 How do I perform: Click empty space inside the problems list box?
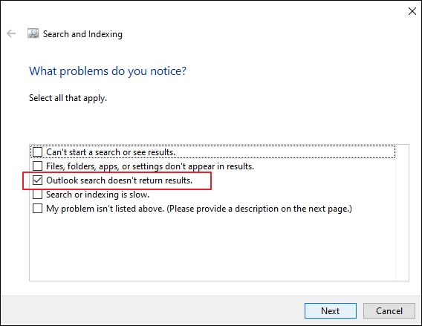click(x=212, y=247)
